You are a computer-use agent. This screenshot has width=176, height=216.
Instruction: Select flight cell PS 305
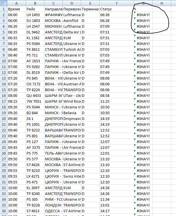(35, 199)
